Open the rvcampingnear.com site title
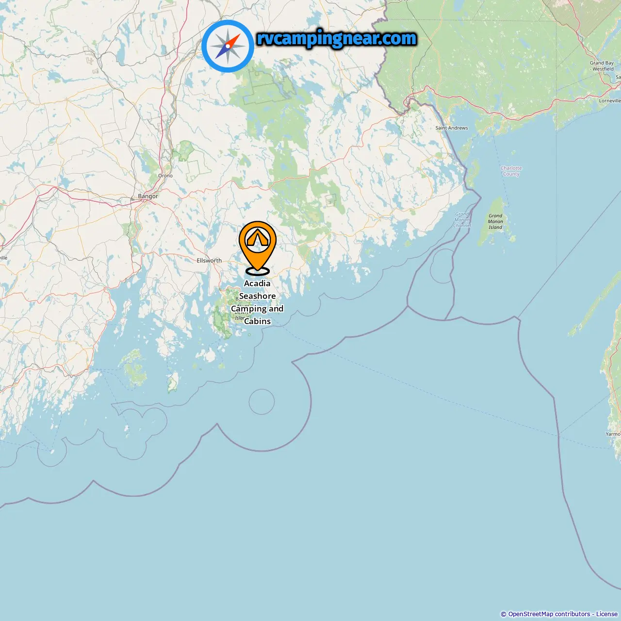Viewport: 621px width, 621px height. (x=337, y=38)
